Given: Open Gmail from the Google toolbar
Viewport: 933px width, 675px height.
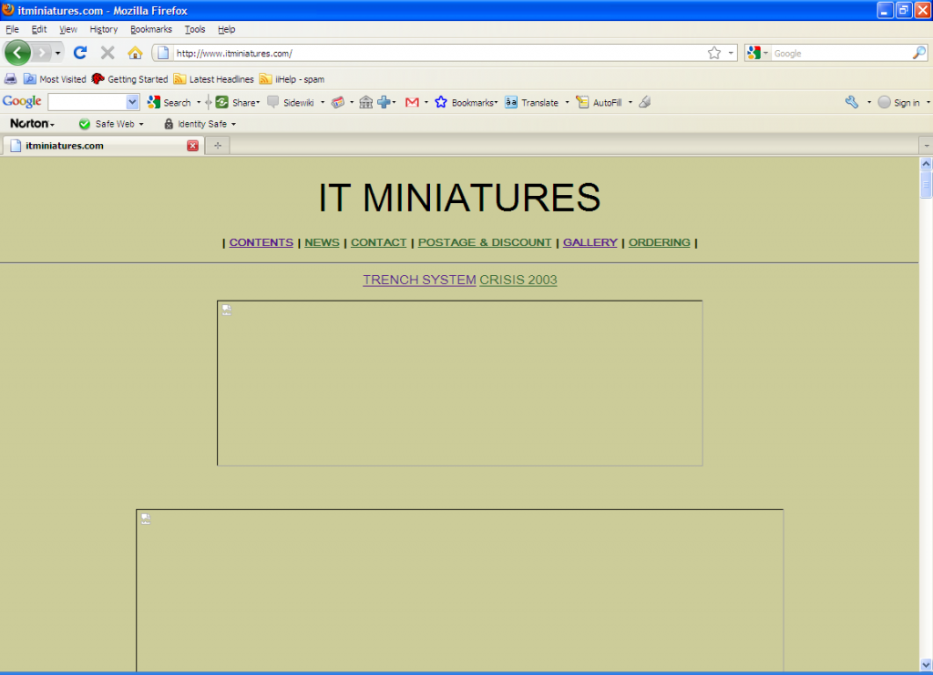Looking at the screenshot, I should click(x=412, y=102).
